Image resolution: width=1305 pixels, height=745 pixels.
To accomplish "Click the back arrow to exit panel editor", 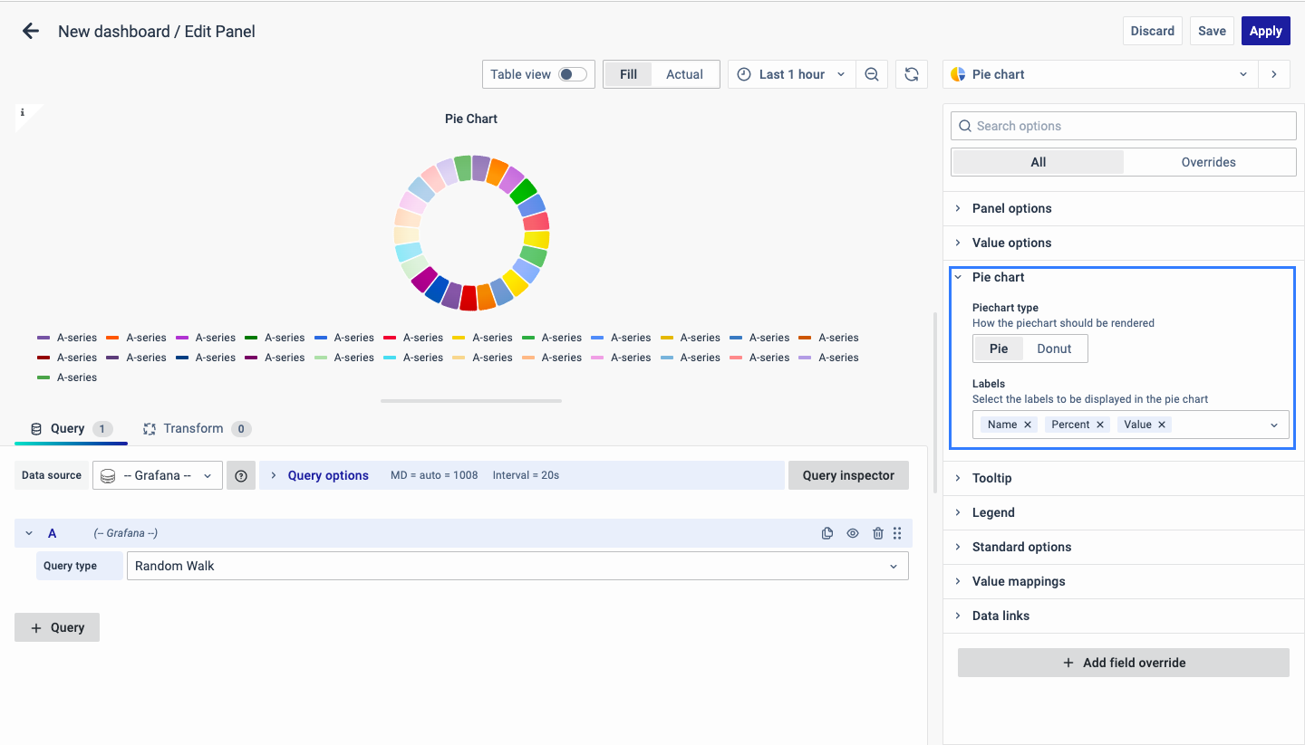I will tap(31, 31).
